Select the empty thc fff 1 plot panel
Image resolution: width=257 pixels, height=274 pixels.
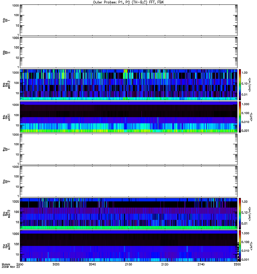click(x=128, y=149)
